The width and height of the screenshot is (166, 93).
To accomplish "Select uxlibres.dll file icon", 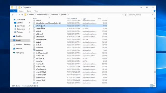I will (x=34, y=34).
